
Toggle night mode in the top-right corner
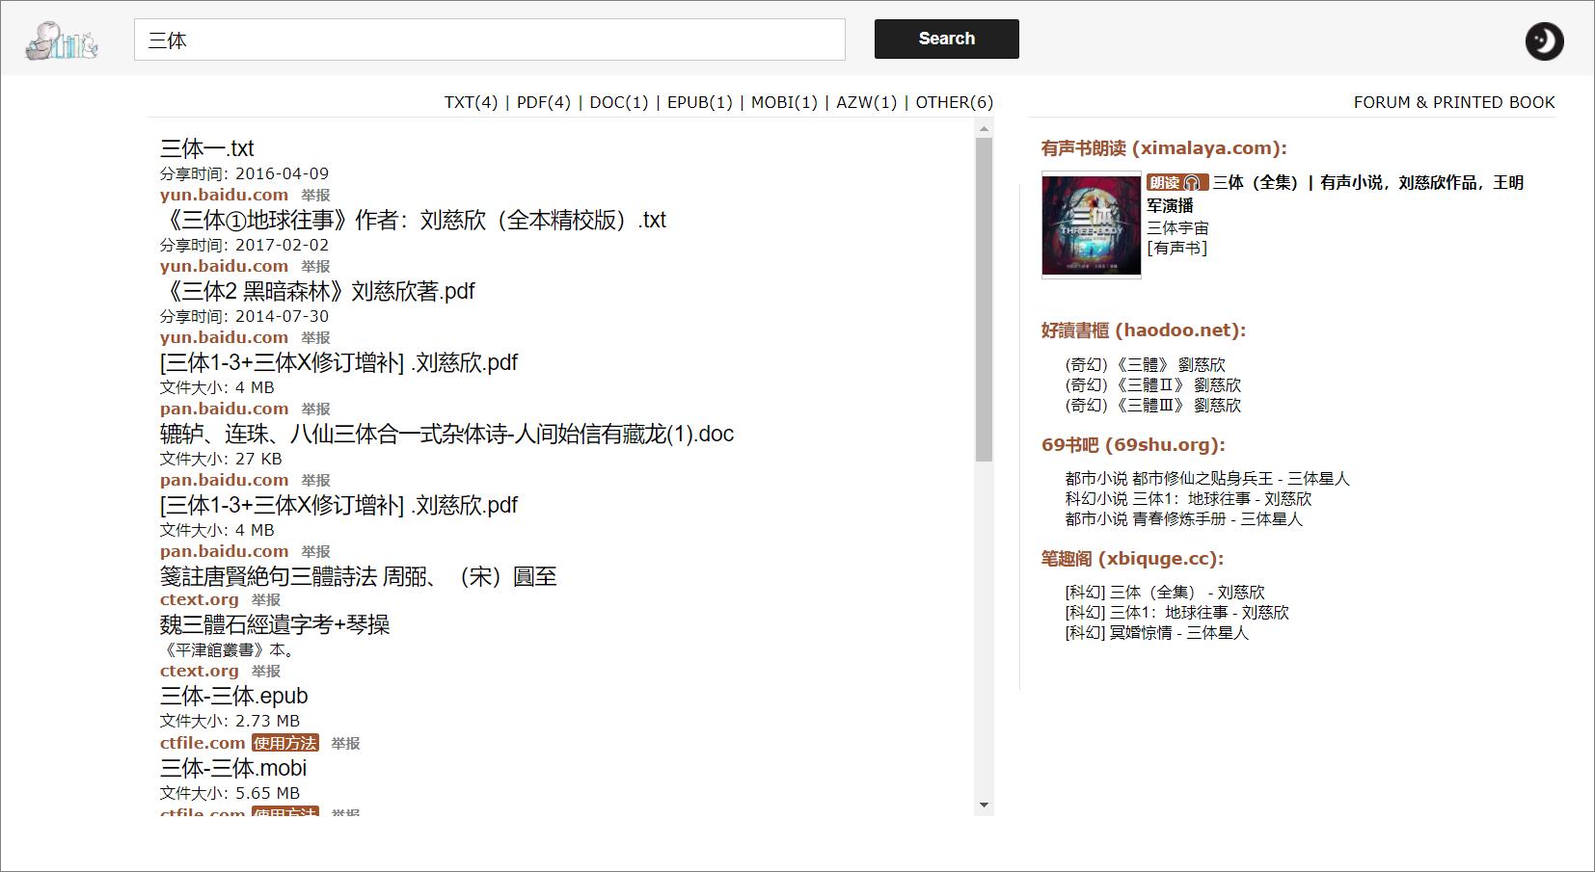pyautogui.click(x=1544, y=40)
